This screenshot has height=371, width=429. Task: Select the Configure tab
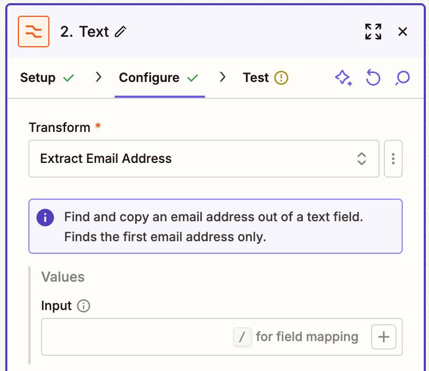(x=159, y=78)
